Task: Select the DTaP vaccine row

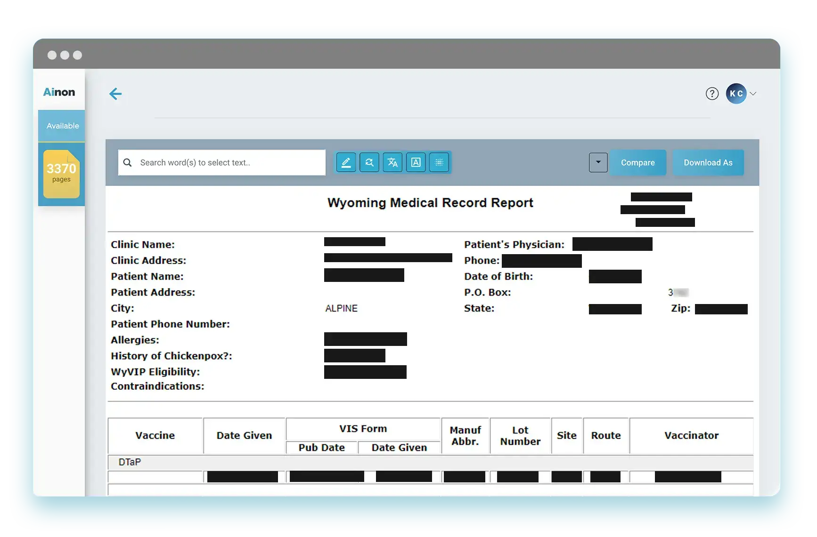Action: tap(130, 462)
